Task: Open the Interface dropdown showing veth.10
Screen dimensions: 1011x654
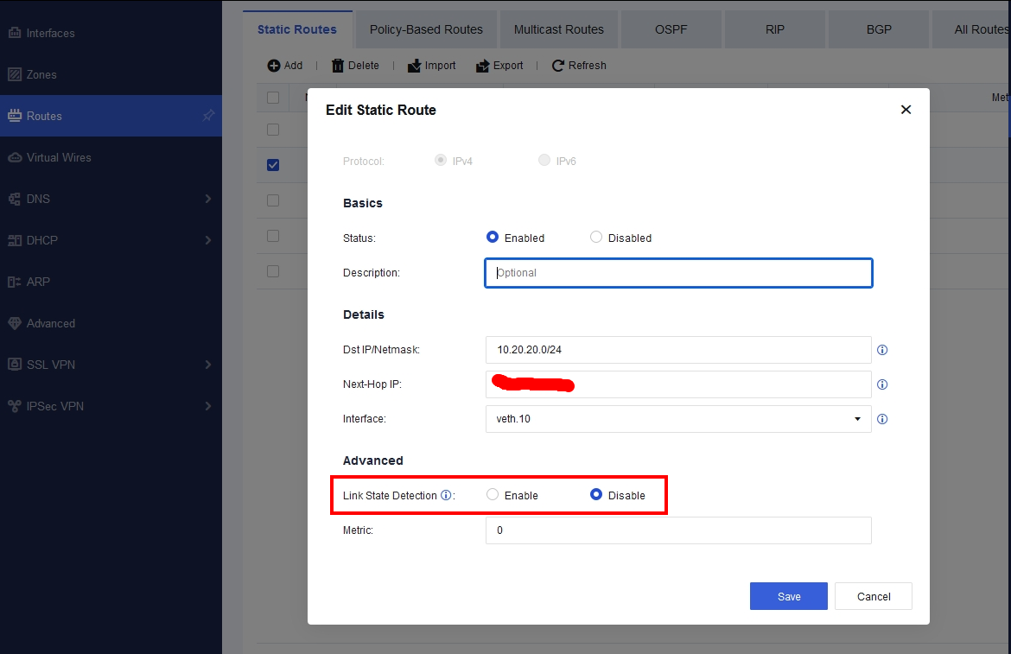Action: point(678,419)
